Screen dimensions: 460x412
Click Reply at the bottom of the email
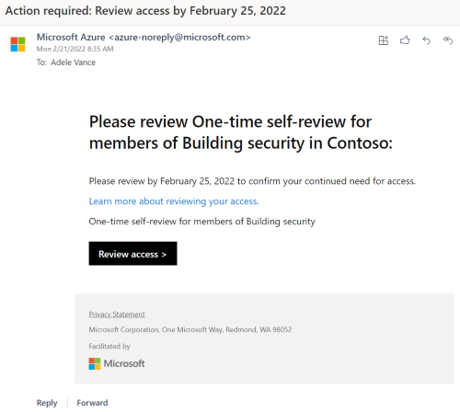pyautogui.click(x=47, y=403)
